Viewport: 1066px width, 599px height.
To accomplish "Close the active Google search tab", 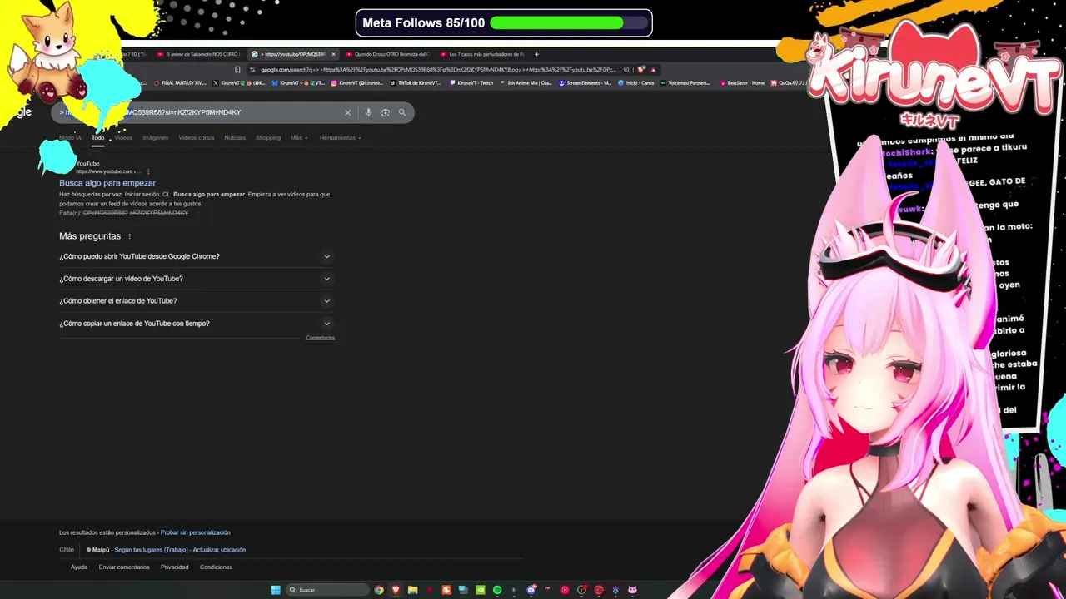I will pyautogui.click(x=333, y=54).
